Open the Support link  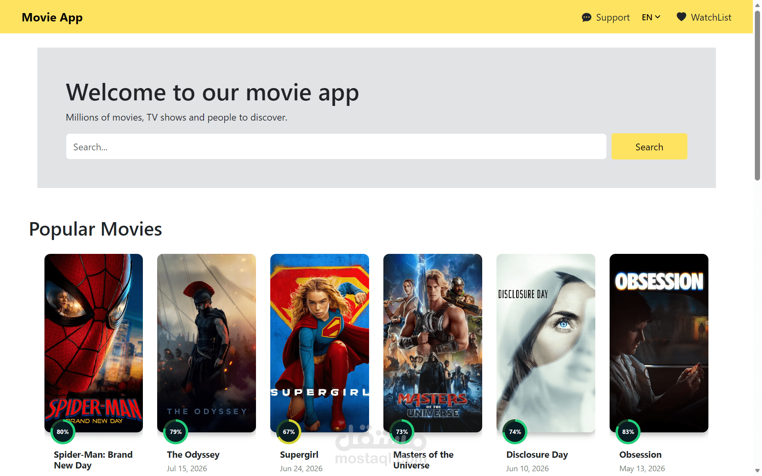tap(606, 17)
